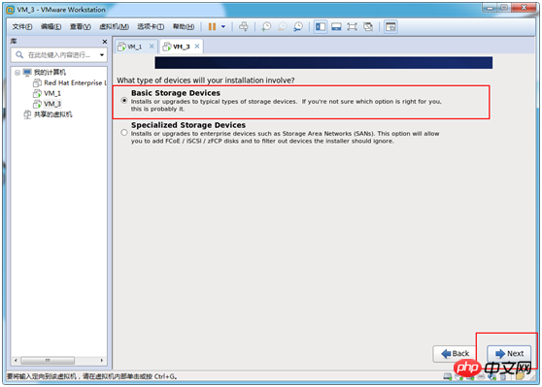The height and width of the screenshot is (387, 542).
Task: Select the Specialized Storage Devices radio button
Action: [124, 133]
